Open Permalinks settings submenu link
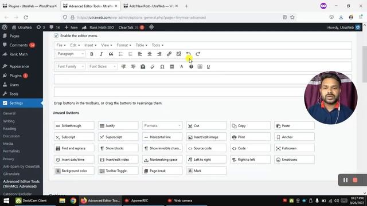 click(x=11, y=151)
